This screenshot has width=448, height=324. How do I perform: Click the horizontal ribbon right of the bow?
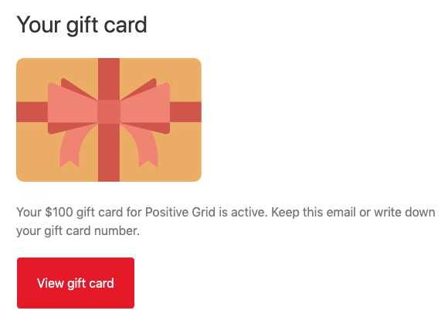click(185, 112)
